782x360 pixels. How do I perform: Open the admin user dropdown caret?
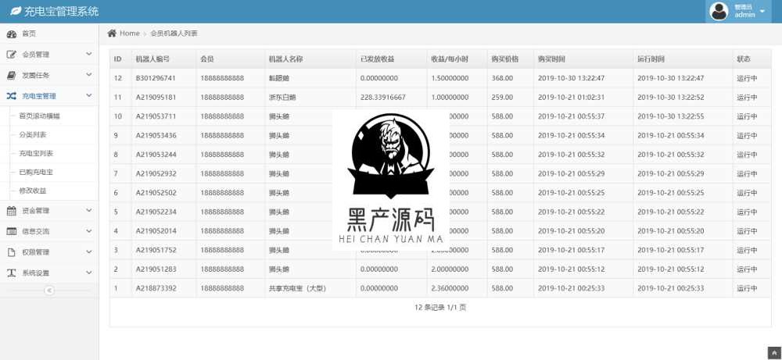(762, 12)
